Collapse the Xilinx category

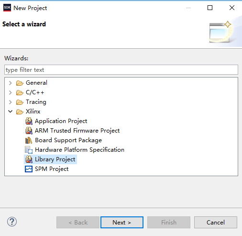[11, 112]
